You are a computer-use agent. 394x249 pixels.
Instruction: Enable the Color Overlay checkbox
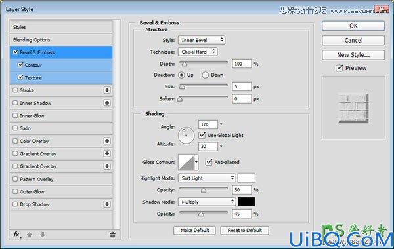(15, 141)
